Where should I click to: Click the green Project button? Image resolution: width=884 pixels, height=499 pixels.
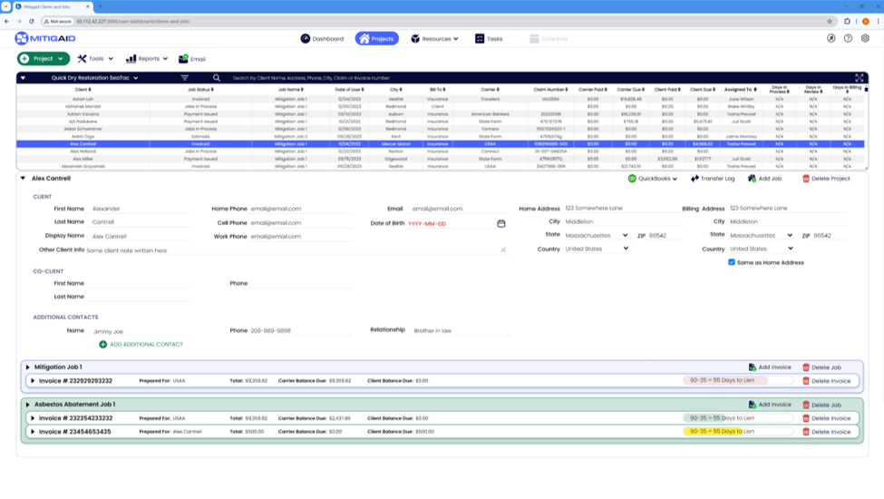[x=43, y=59]
